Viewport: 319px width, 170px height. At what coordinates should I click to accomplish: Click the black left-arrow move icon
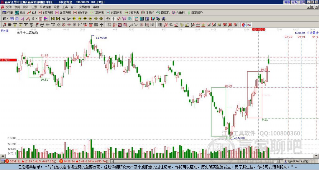click(64, 19)
